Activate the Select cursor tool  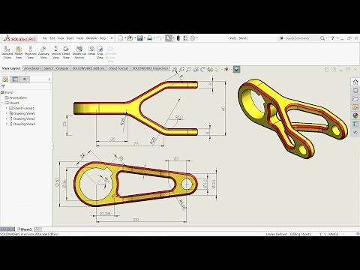pyautogui.click(x=169, y=38)
